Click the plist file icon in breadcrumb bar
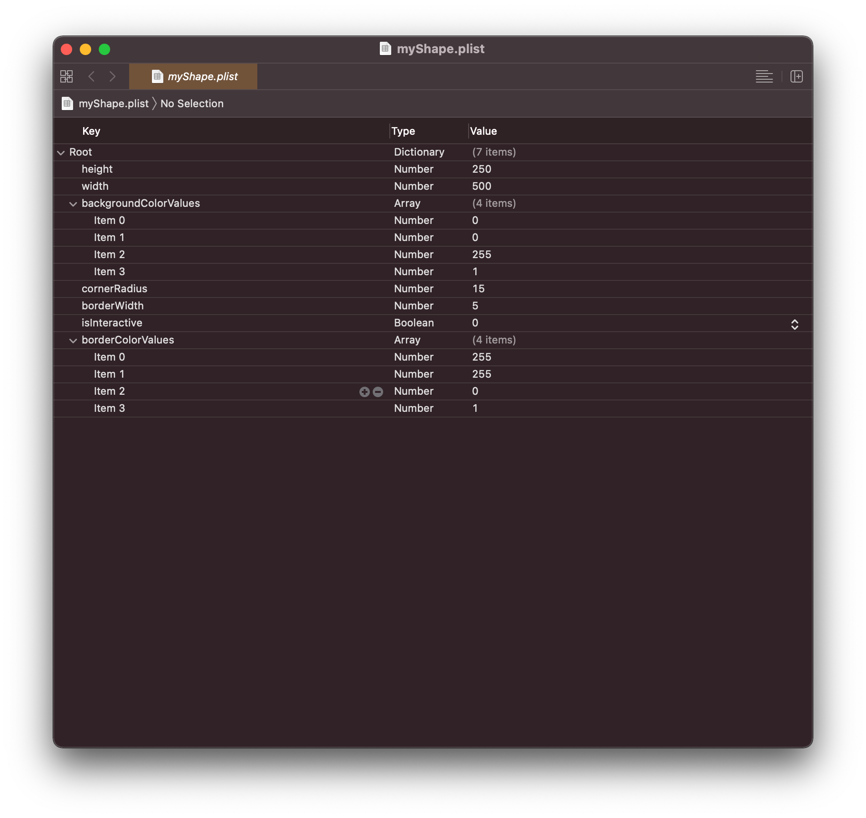 67,103
